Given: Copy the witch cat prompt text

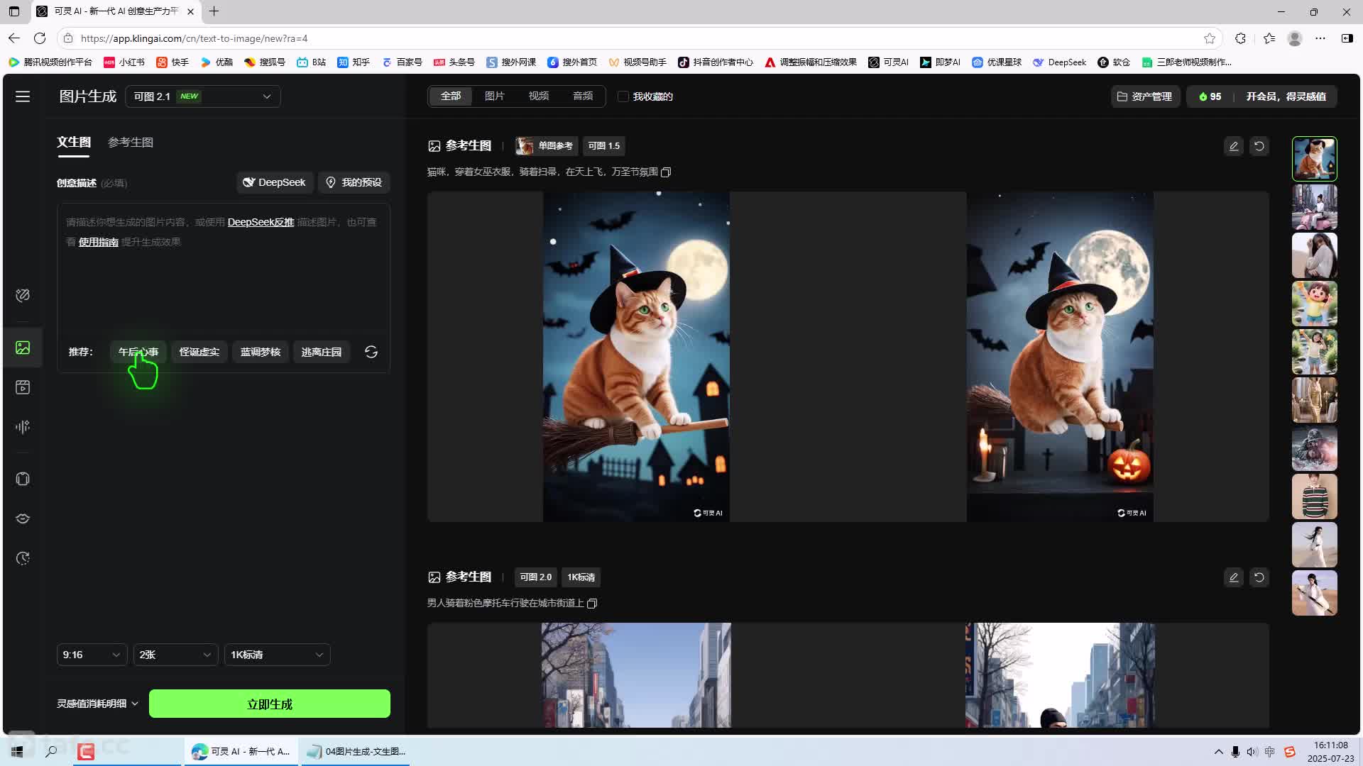Looking at the screenshot, I should click(666, 172).
